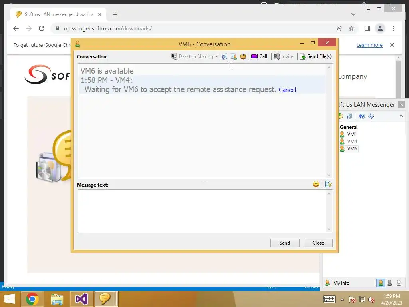View user info icon in conversation toolbar

[234, 56]
